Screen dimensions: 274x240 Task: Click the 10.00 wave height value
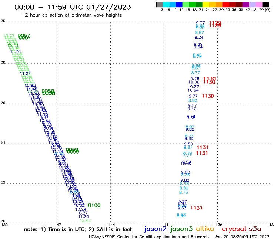click(x=194, y=82)
